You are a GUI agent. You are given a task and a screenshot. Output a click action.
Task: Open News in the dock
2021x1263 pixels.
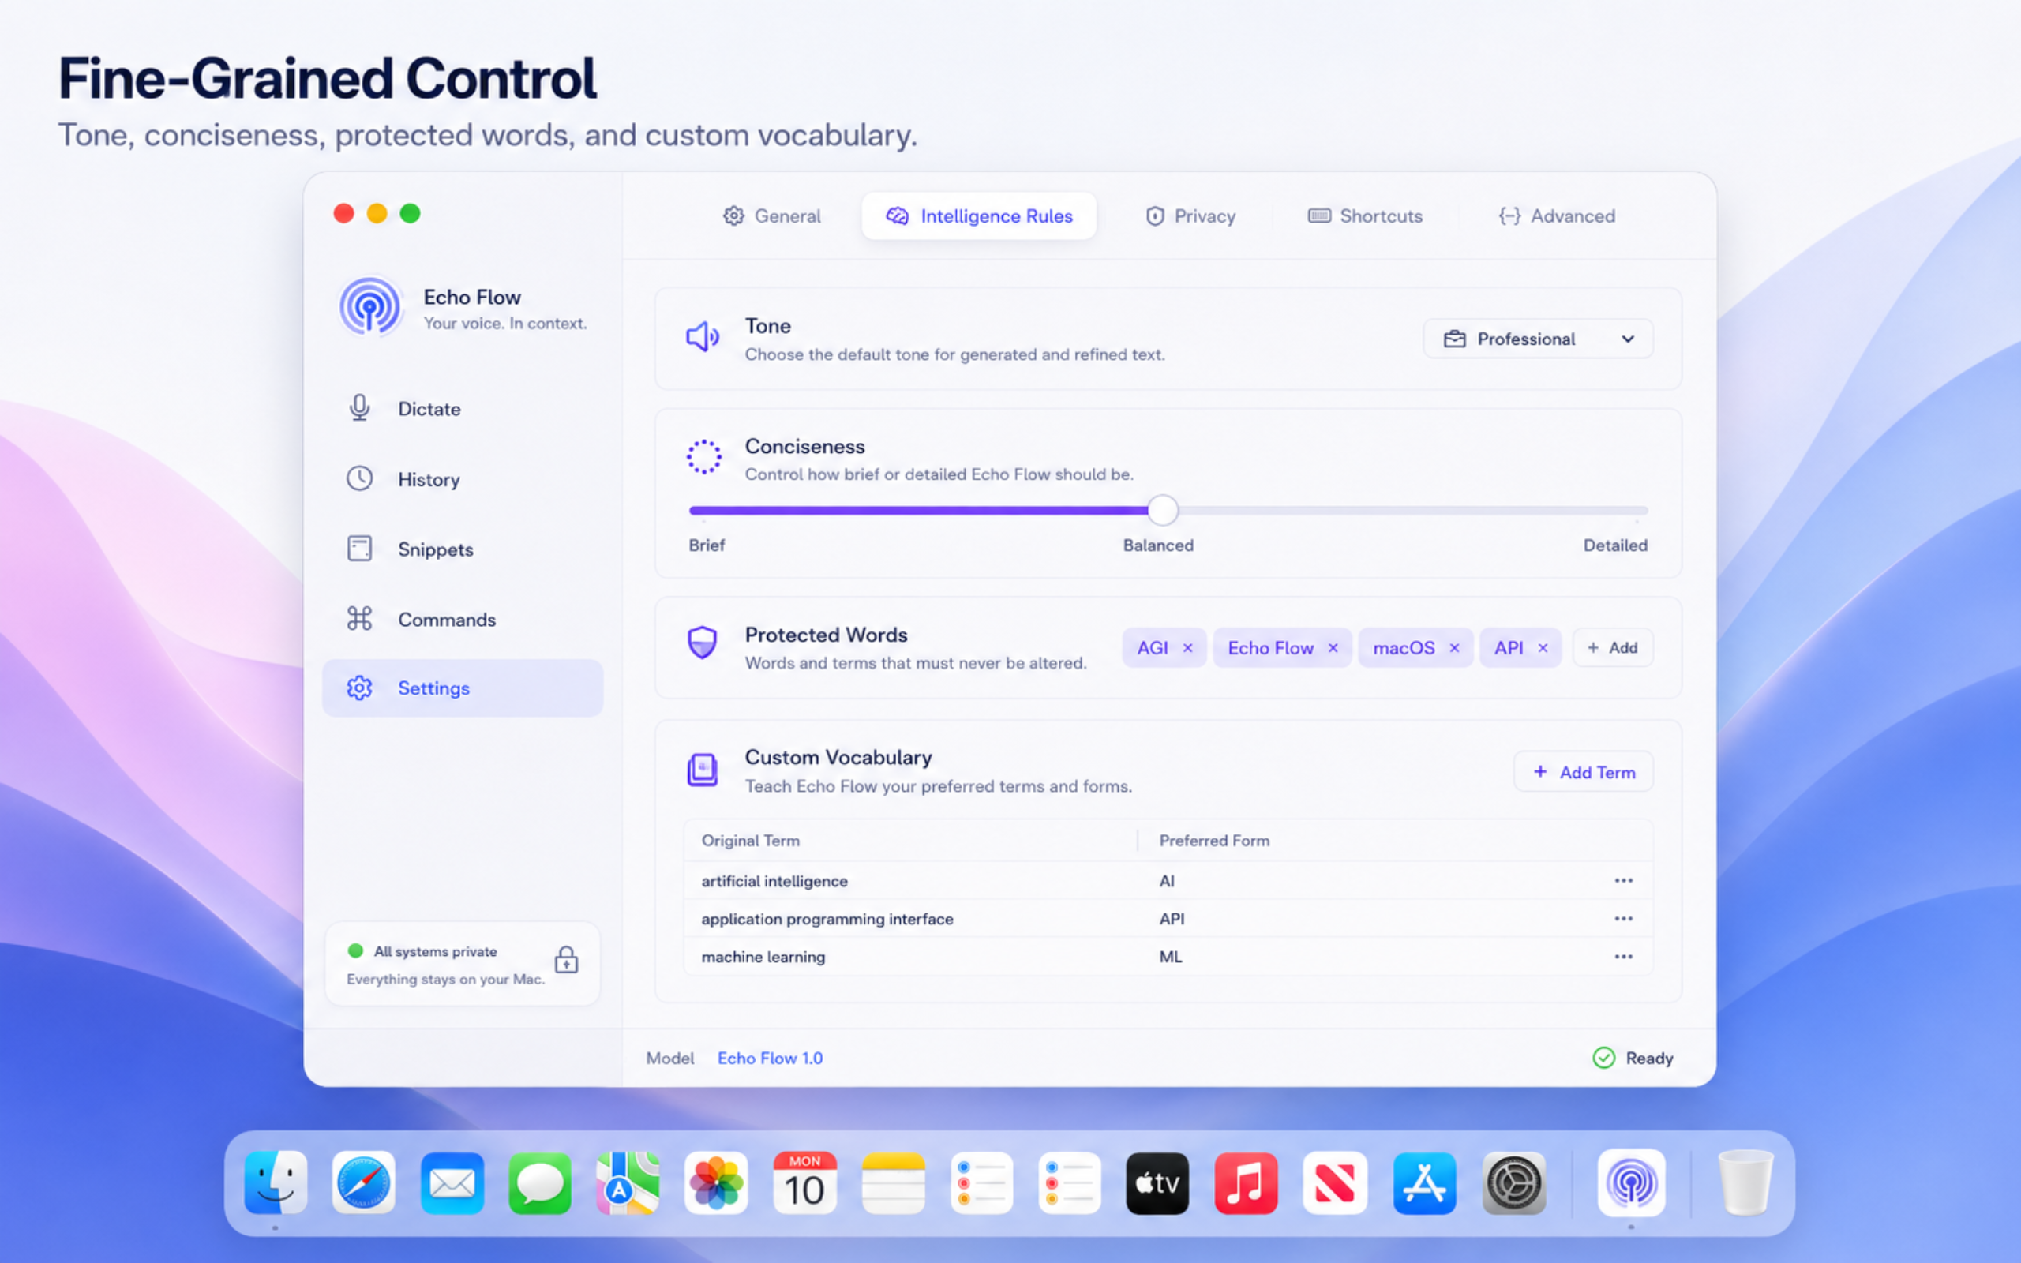[x=1334, y=1182]
